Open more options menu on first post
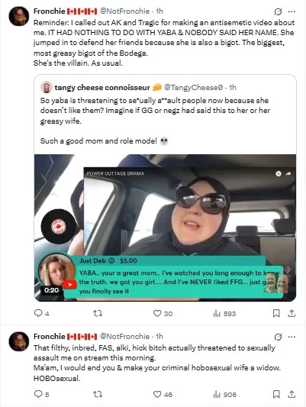 pos(292,11)
